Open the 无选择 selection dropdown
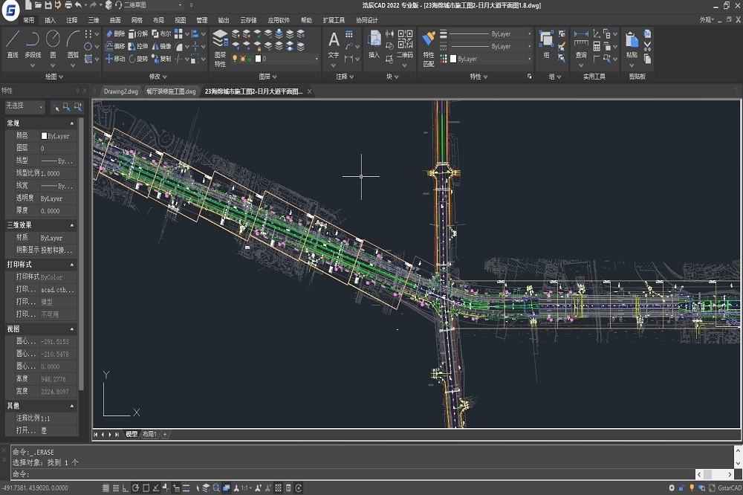743x495 pixels. tap(25, 107)
